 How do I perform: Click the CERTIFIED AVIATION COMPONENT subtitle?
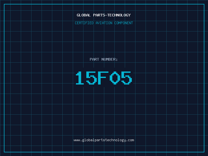pos(104,23)
